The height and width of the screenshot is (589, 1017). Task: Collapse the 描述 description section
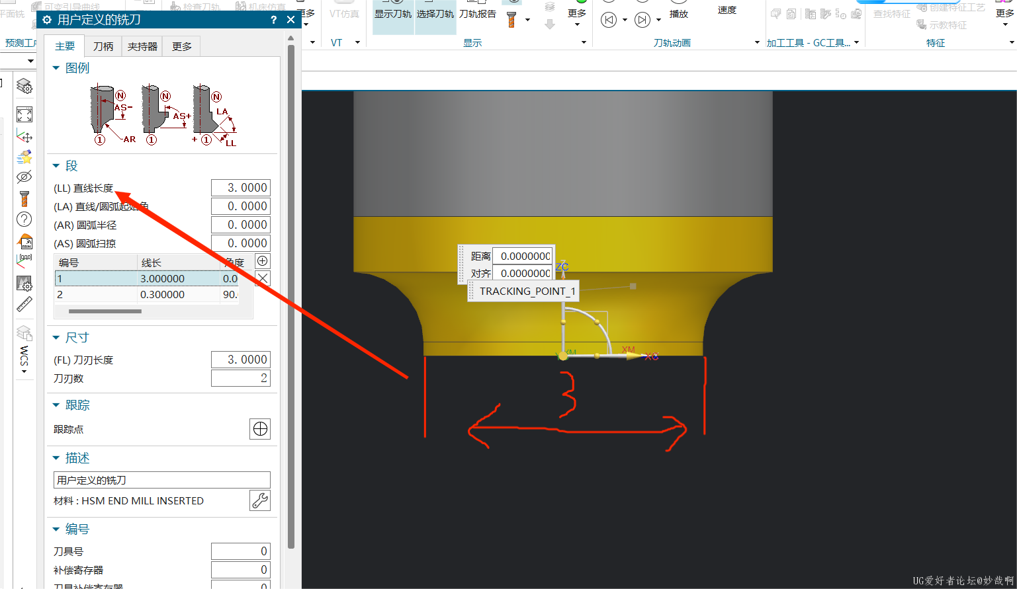point(56,457)
